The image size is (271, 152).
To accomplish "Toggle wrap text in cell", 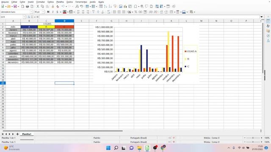I will pyautogui.click(x=109, y=12).
